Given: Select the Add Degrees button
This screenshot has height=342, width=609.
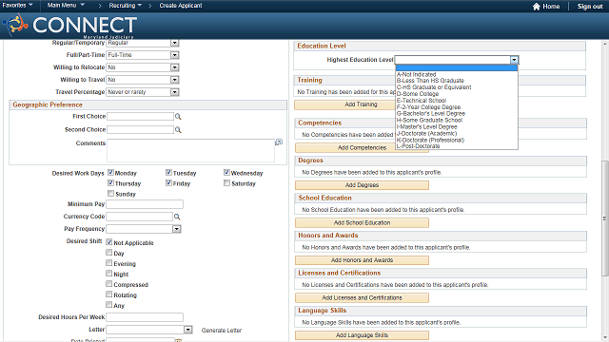Looking at the screenshot, I should [x=362, y=185].
